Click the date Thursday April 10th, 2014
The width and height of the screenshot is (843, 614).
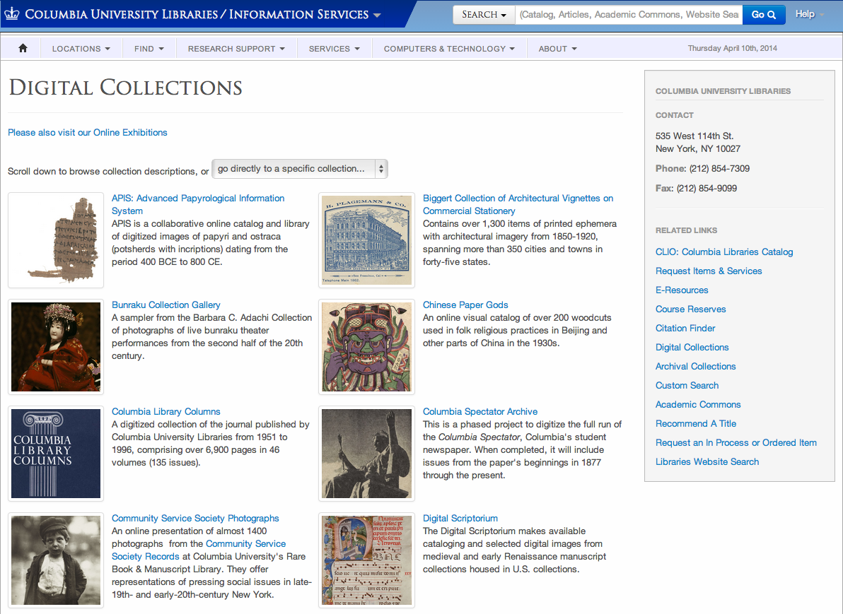[732, 48]
